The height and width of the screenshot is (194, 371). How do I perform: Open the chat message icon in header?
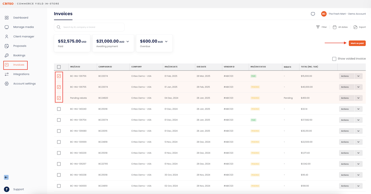[313, 14]
